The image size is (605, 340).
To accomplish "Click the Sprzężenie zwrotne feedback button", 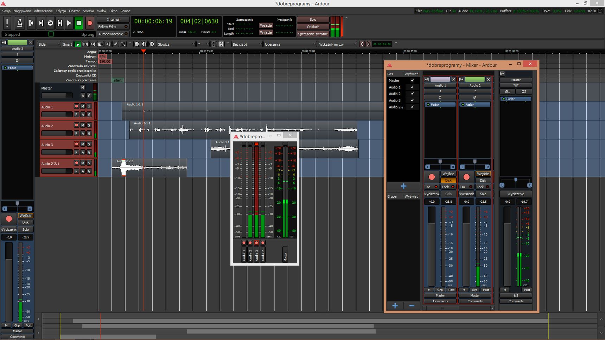I will click(313, 34).
